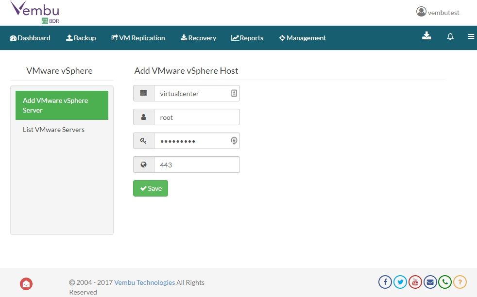The width and height of the screenshot is (477, 297).
Task: Click the globe icon beside port field
Action: [x=144, y=165]
